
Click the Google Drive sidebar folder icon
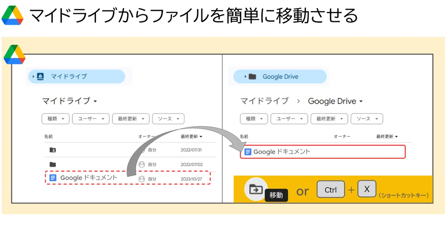click(253, 76)
